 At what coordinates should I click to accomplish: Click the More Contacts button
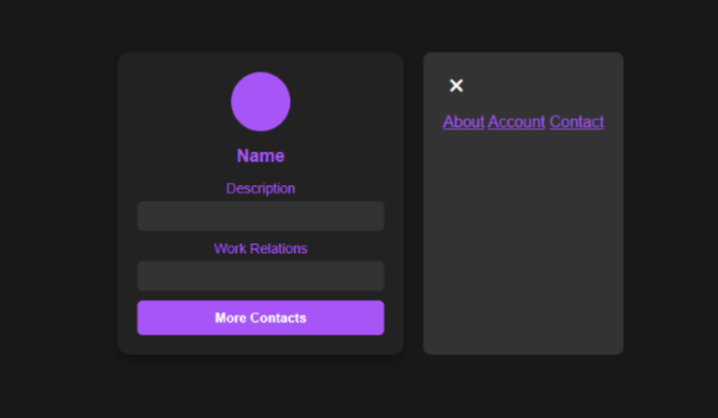pyautogui.click(x=260, y=317)
